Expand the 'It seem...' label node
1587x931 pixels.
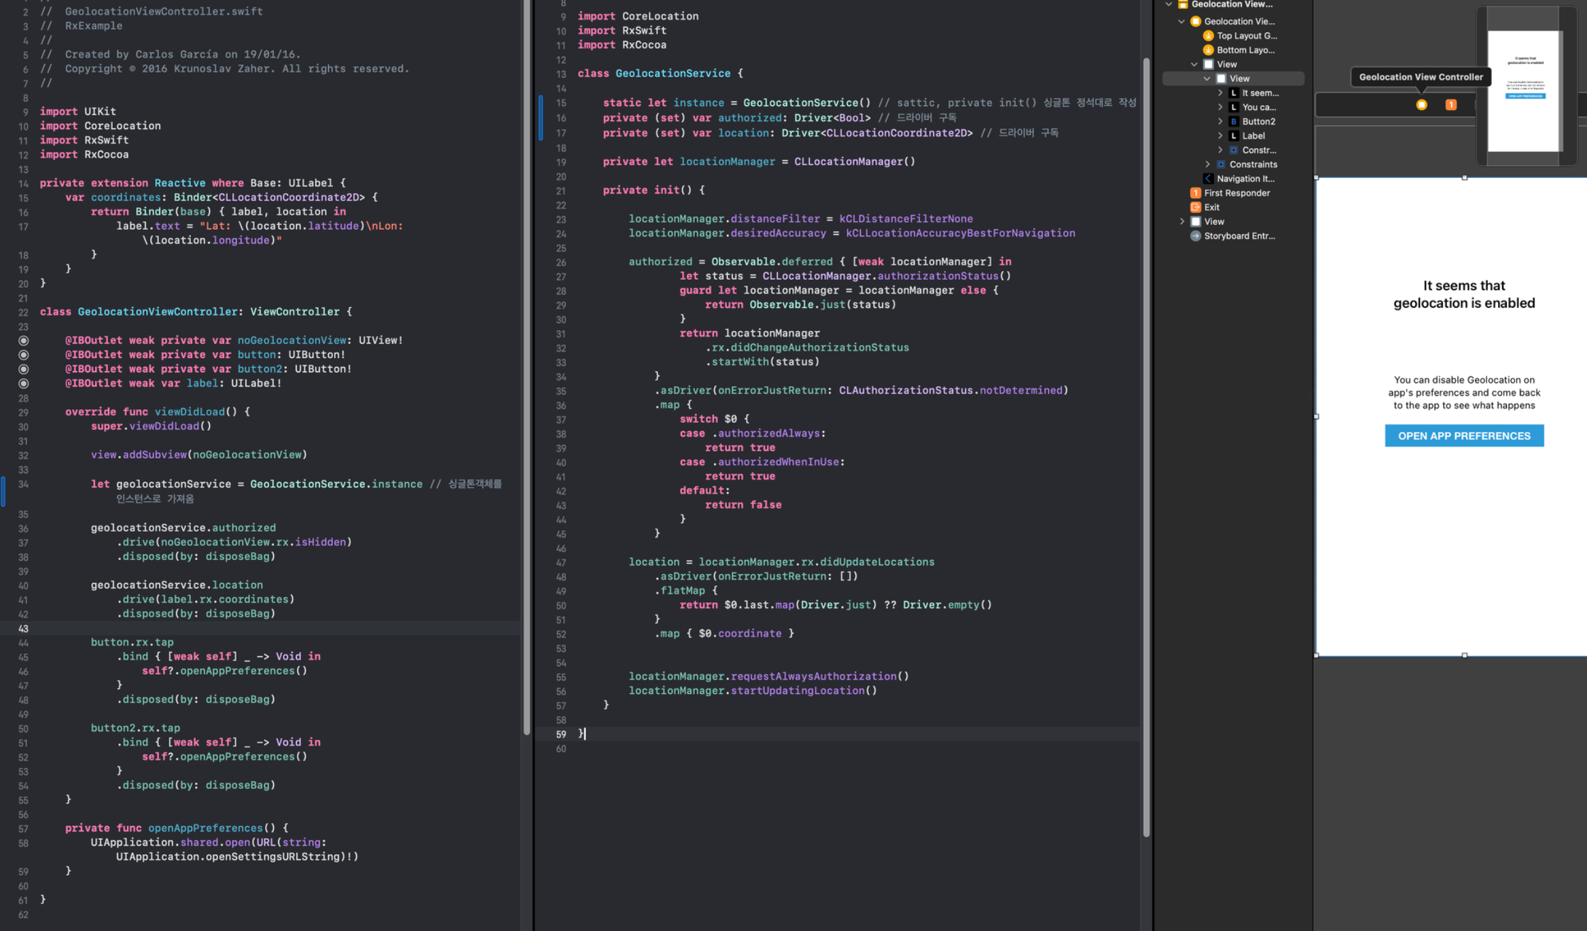[1220, 93]
